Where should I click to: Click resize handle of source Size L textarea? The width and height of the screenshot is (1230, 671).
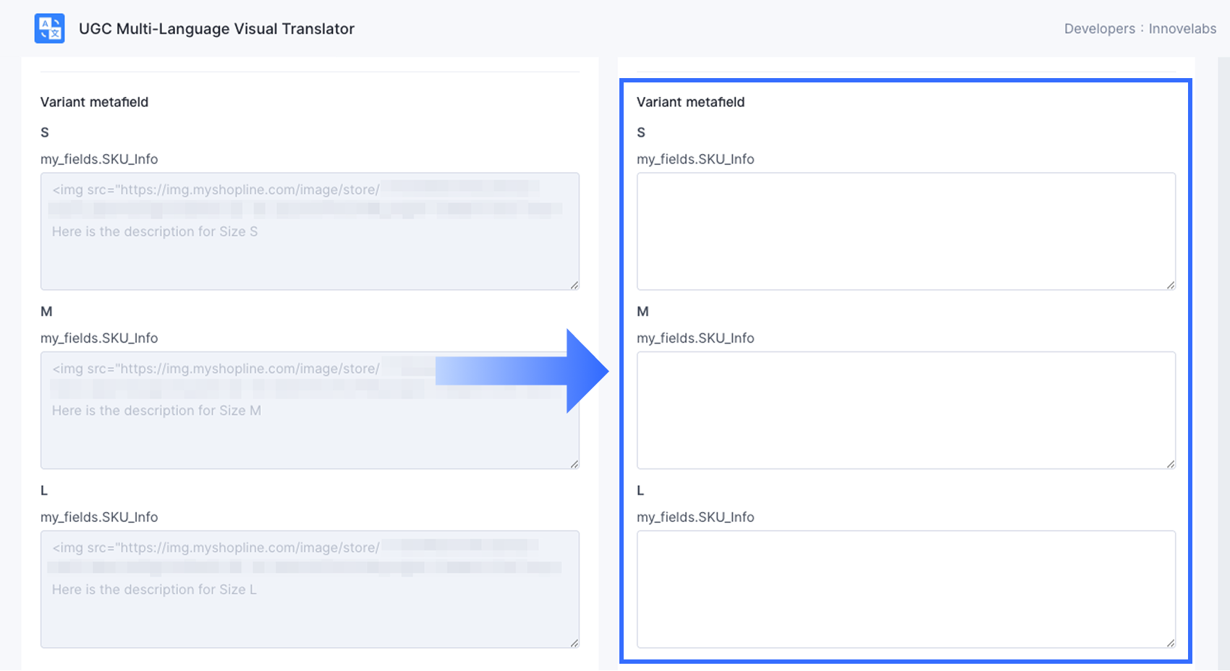(574, 643)
